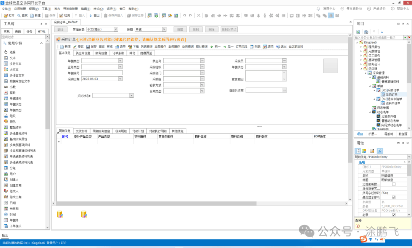Collapse the 常规字段 toolbox section
The width and height of the screenshot is (412, 248).
(4, 43)
